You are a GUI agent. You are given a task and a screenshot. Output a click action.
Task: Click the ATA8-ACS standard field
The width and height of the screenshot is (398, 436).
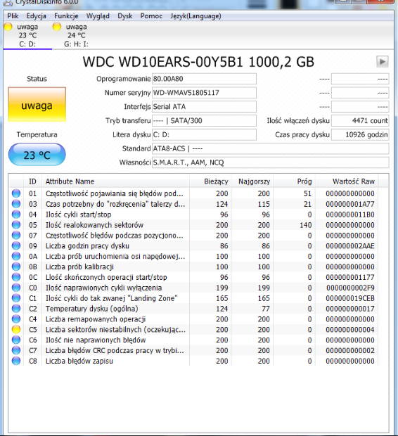270,148
